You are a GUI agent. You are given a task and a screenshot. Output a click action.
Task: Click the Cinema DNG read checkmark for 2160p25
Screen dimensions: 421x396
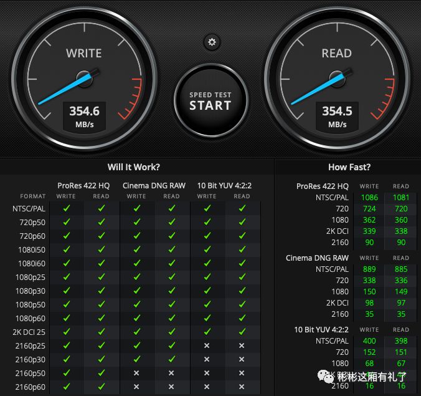171,345
